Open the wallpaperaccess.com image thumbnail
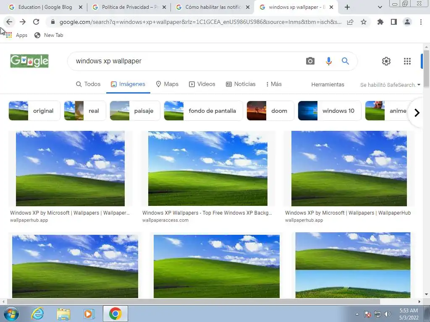The width and height of the screenshot is (430, 322). [207, 169]
